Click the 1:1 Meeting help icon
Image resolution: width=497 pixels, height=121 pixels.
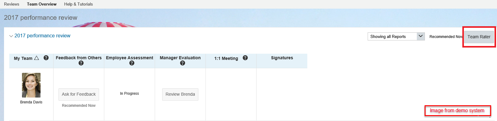[x=245, y=58]
